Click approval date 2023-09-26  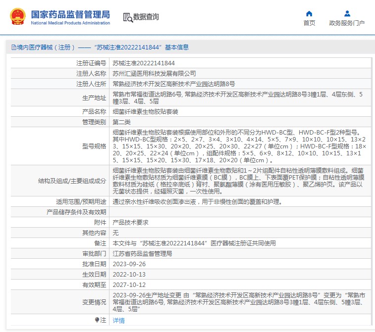(x=129, y=264)
